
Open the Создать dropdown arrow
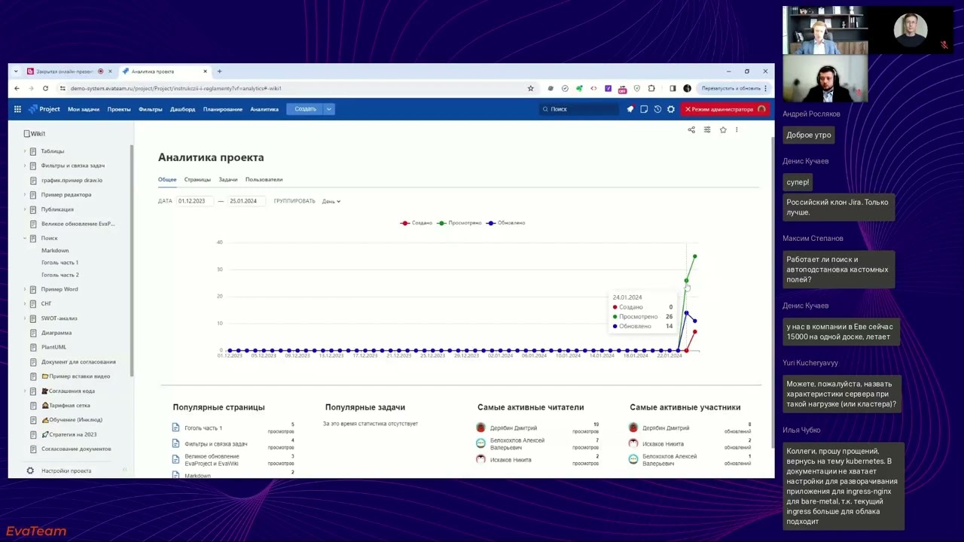tap(328, 109)
